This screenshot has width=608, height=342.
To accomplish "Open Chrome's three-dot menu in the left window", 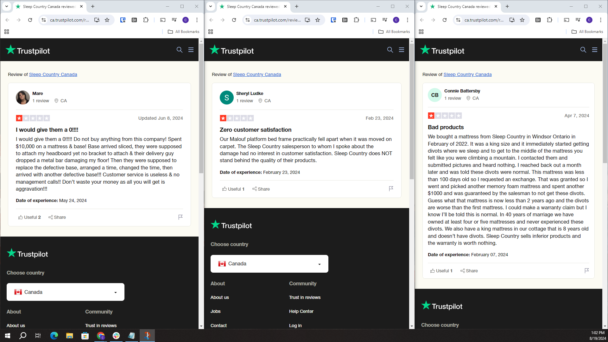I will (x=197, y=20).
